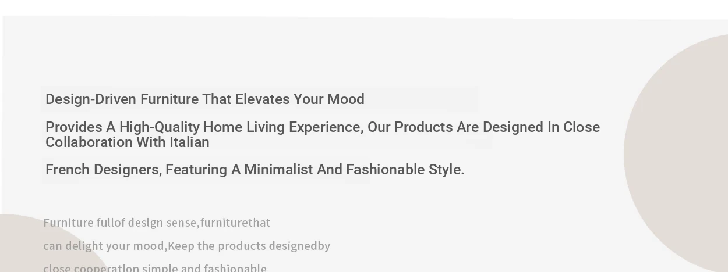Click the 'Design-Driven Furniture That Elevates Your Mood' heading
The image size is (728, 272).
point(205,99)
